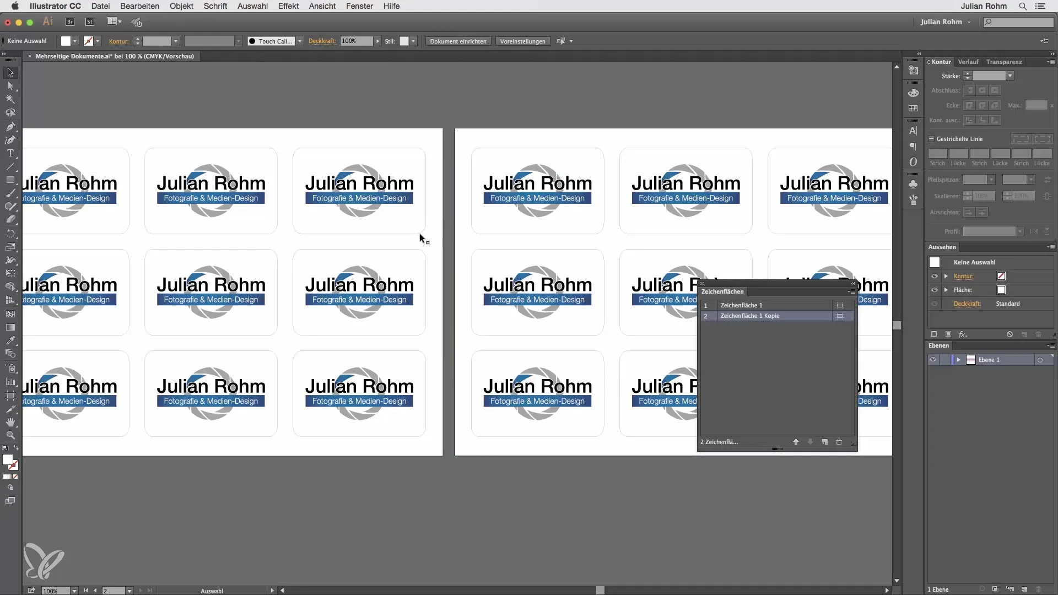Select the Lasso tool
Image resolution: width=1058 pixels, height=595 pixels.
pyautogui.click(x=10, y=113)
